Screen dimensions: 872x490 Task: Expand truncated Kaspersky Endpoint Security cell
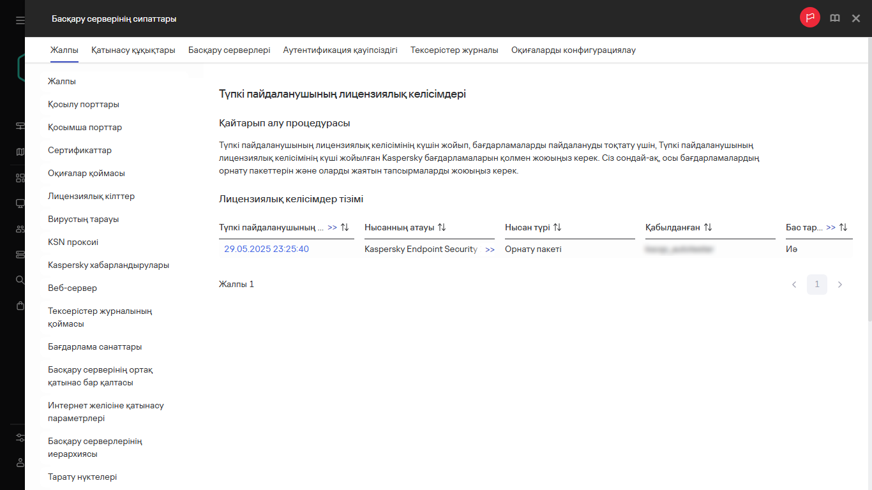point(490,250)
